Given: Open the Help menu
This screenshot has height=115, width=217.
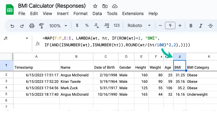Looking at the screenshot, I should [x=153, y=13].
